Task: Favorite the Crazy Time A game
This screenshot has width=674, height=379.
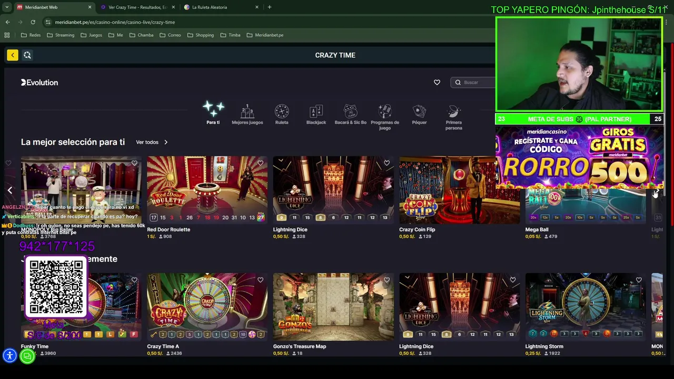Action: coord(261,280)
